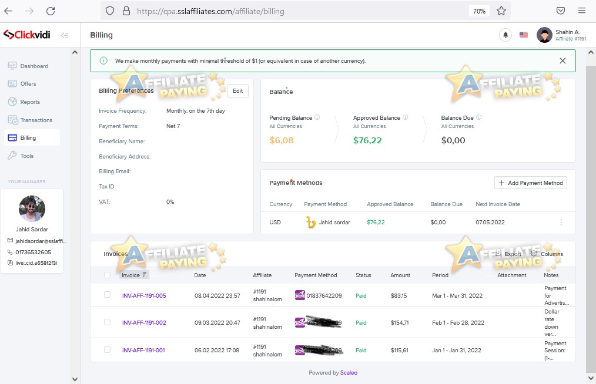Open the Shahin A. profile avatar
Image resolution: width=596 pixels, height=384 pixels.
544,35
